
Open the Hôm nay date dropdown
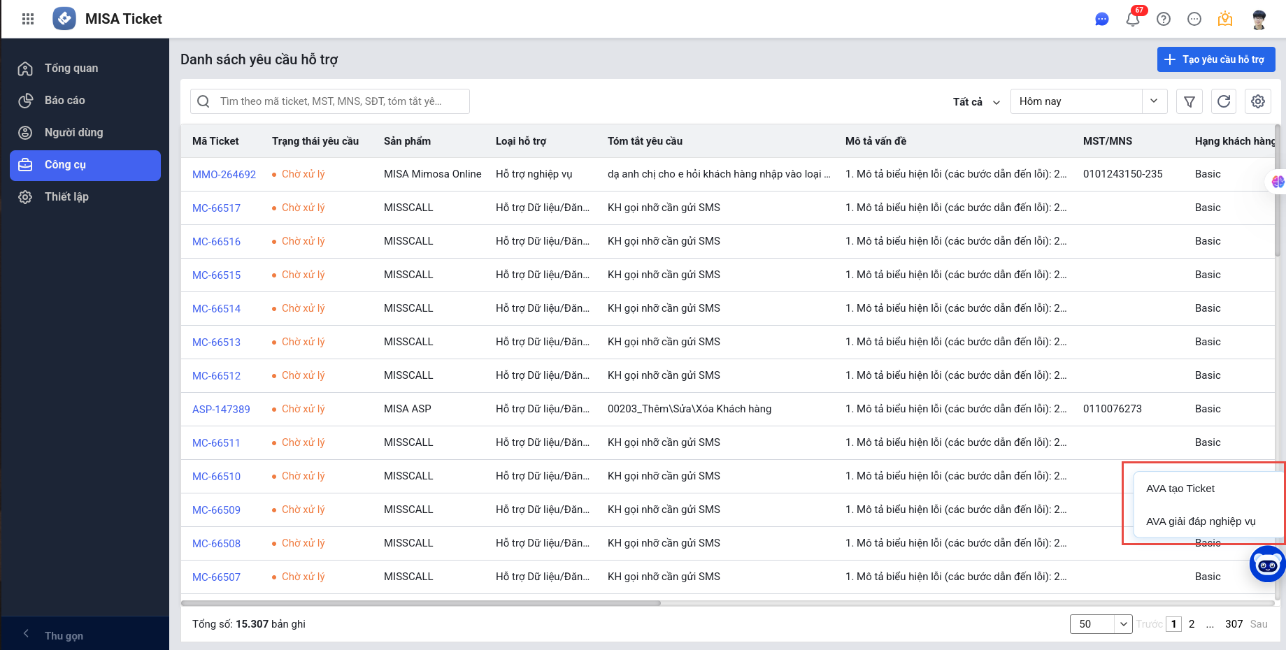click(1087, 101)
